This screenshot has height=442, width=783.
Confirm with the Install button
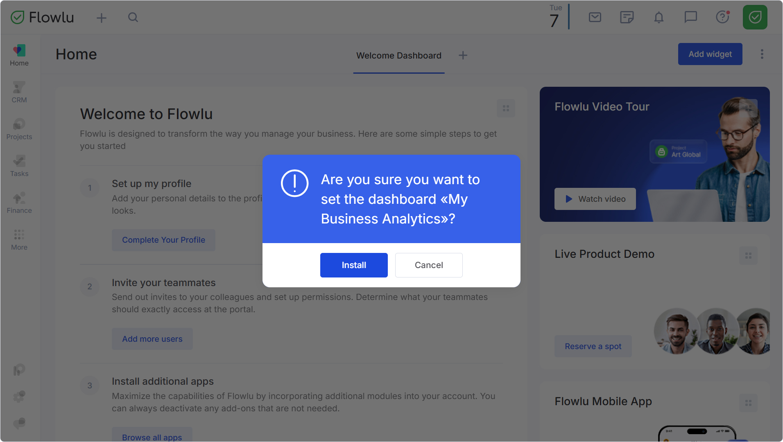[354, 265]
